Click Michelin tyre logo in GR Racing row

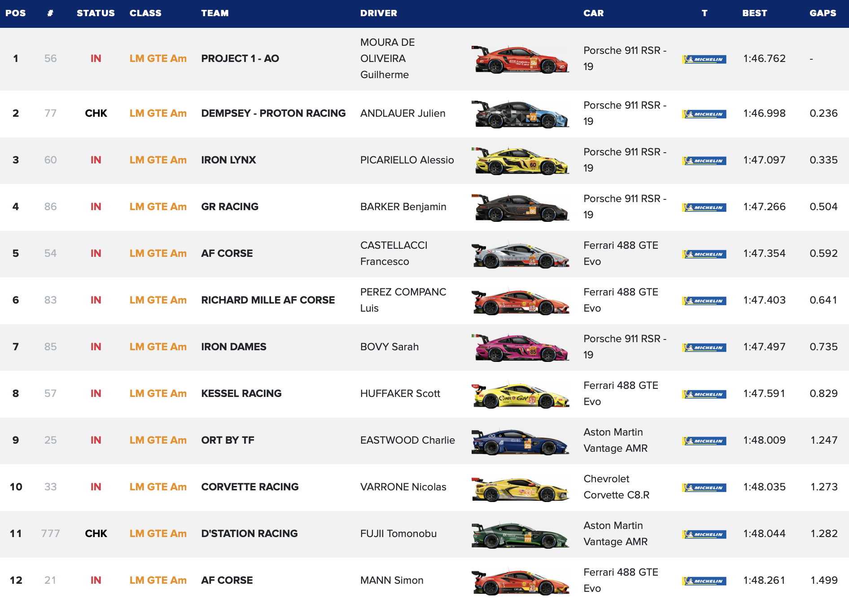click(x=704, y=207)
